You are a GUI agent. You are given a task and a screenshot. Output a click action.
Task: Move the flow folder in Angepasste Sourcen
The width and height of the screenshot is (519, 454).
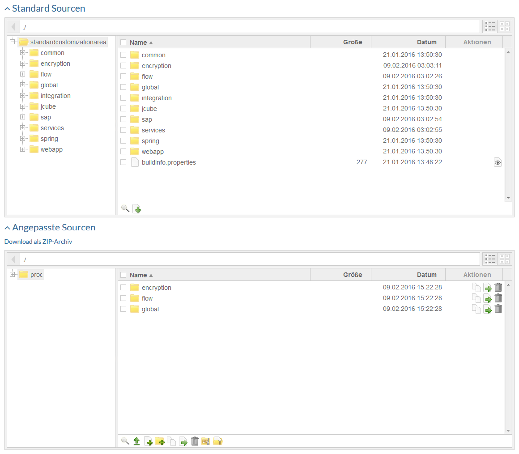click(488, 298)
